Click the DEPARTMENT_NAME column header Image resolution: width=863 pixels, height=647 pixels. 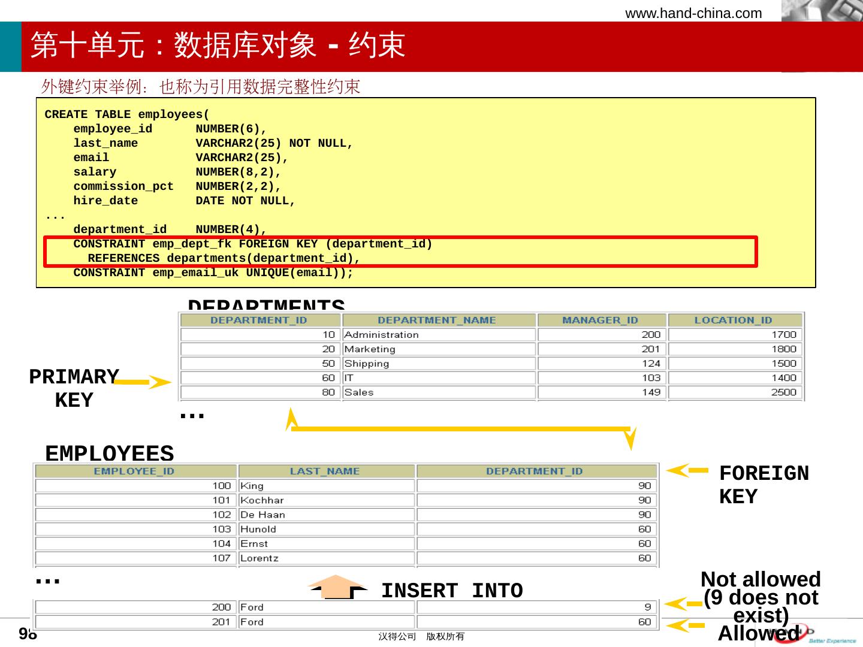tap(436, 321)
